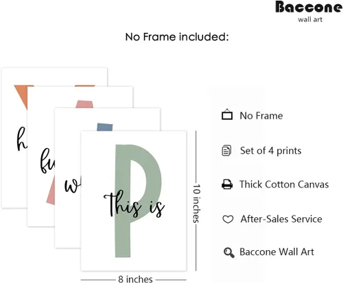Click the No Frame picture-frame icon
Image resolution: width=343 pixels, height=283 pixels.
(227, 114)
